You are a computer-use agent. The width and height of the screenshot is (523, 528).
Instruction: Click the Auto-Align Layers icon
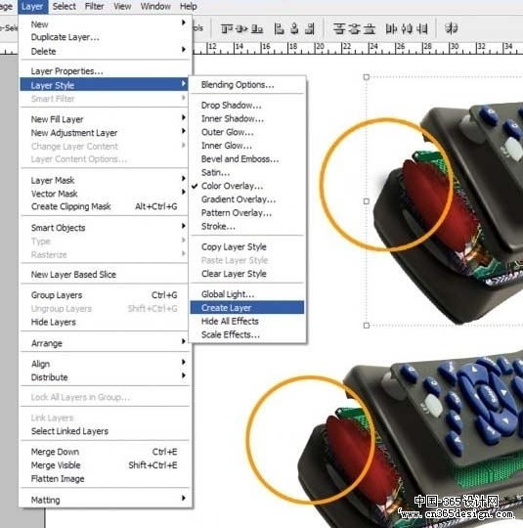point(452,28)
